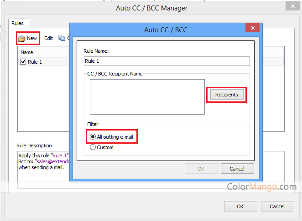
Task: Click the Copy rule icon in toolbar
Action: (62, 38)
